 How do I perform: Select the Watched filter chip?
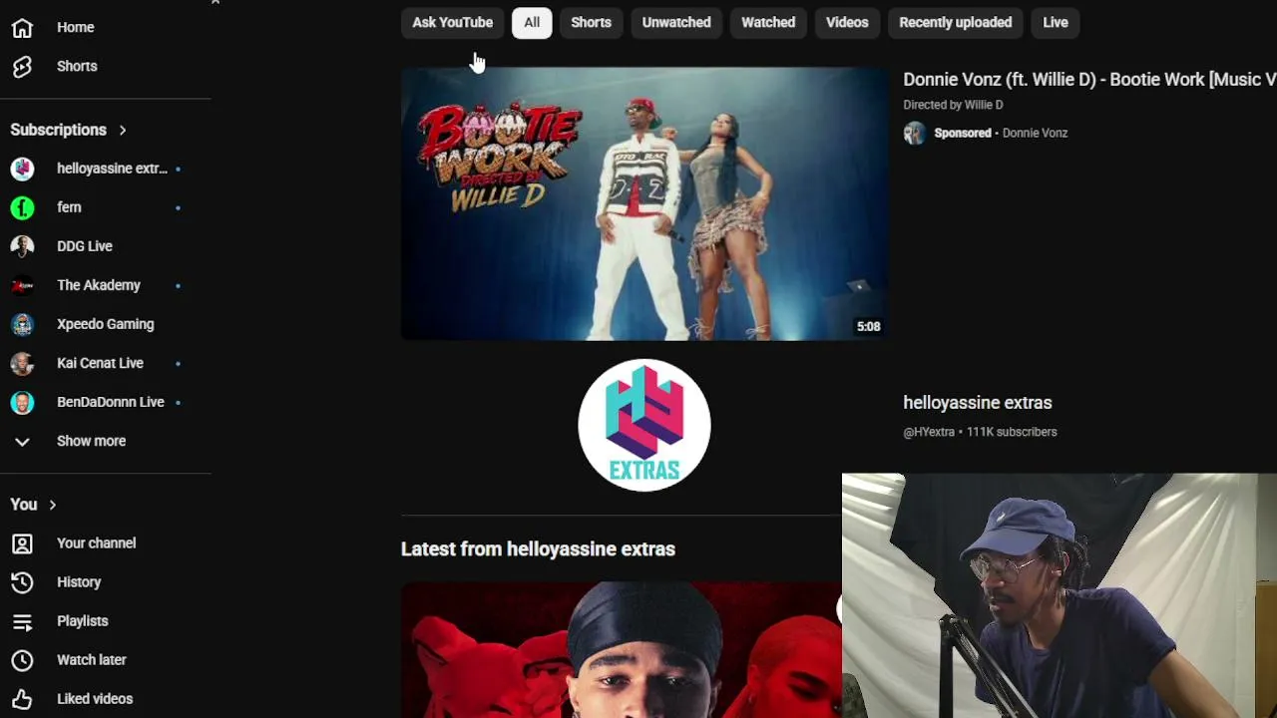768,22
